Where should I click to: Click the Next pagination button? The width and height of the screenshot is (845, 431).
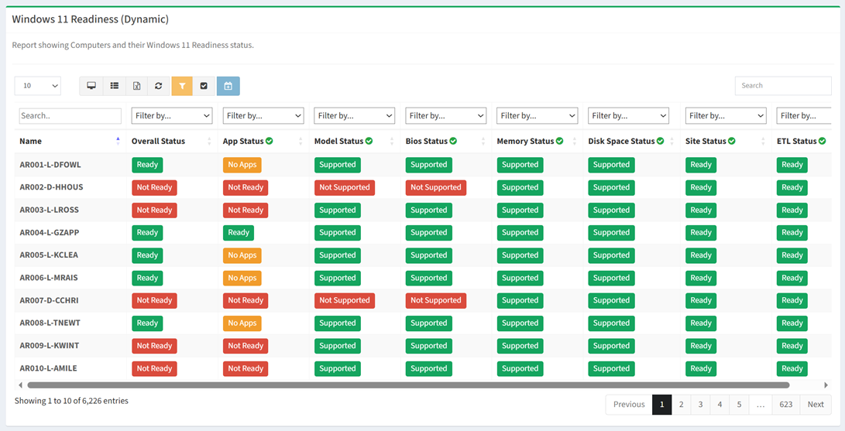point(815,404)
